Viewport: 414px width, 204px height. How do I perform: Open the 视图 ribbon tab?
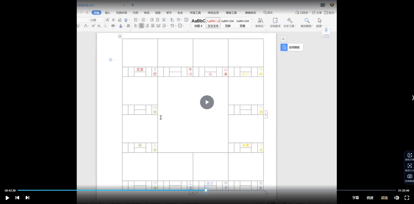(158, 13)
